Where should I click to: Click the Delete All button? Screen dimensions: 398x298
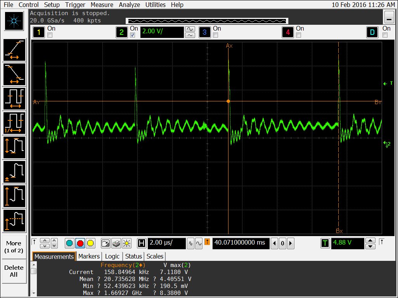pos(14,271)
